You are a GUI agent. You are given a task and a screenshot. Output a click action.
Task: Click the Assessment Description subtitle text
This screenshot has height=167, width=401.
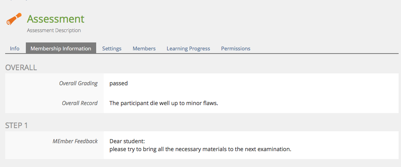point(54,30)
